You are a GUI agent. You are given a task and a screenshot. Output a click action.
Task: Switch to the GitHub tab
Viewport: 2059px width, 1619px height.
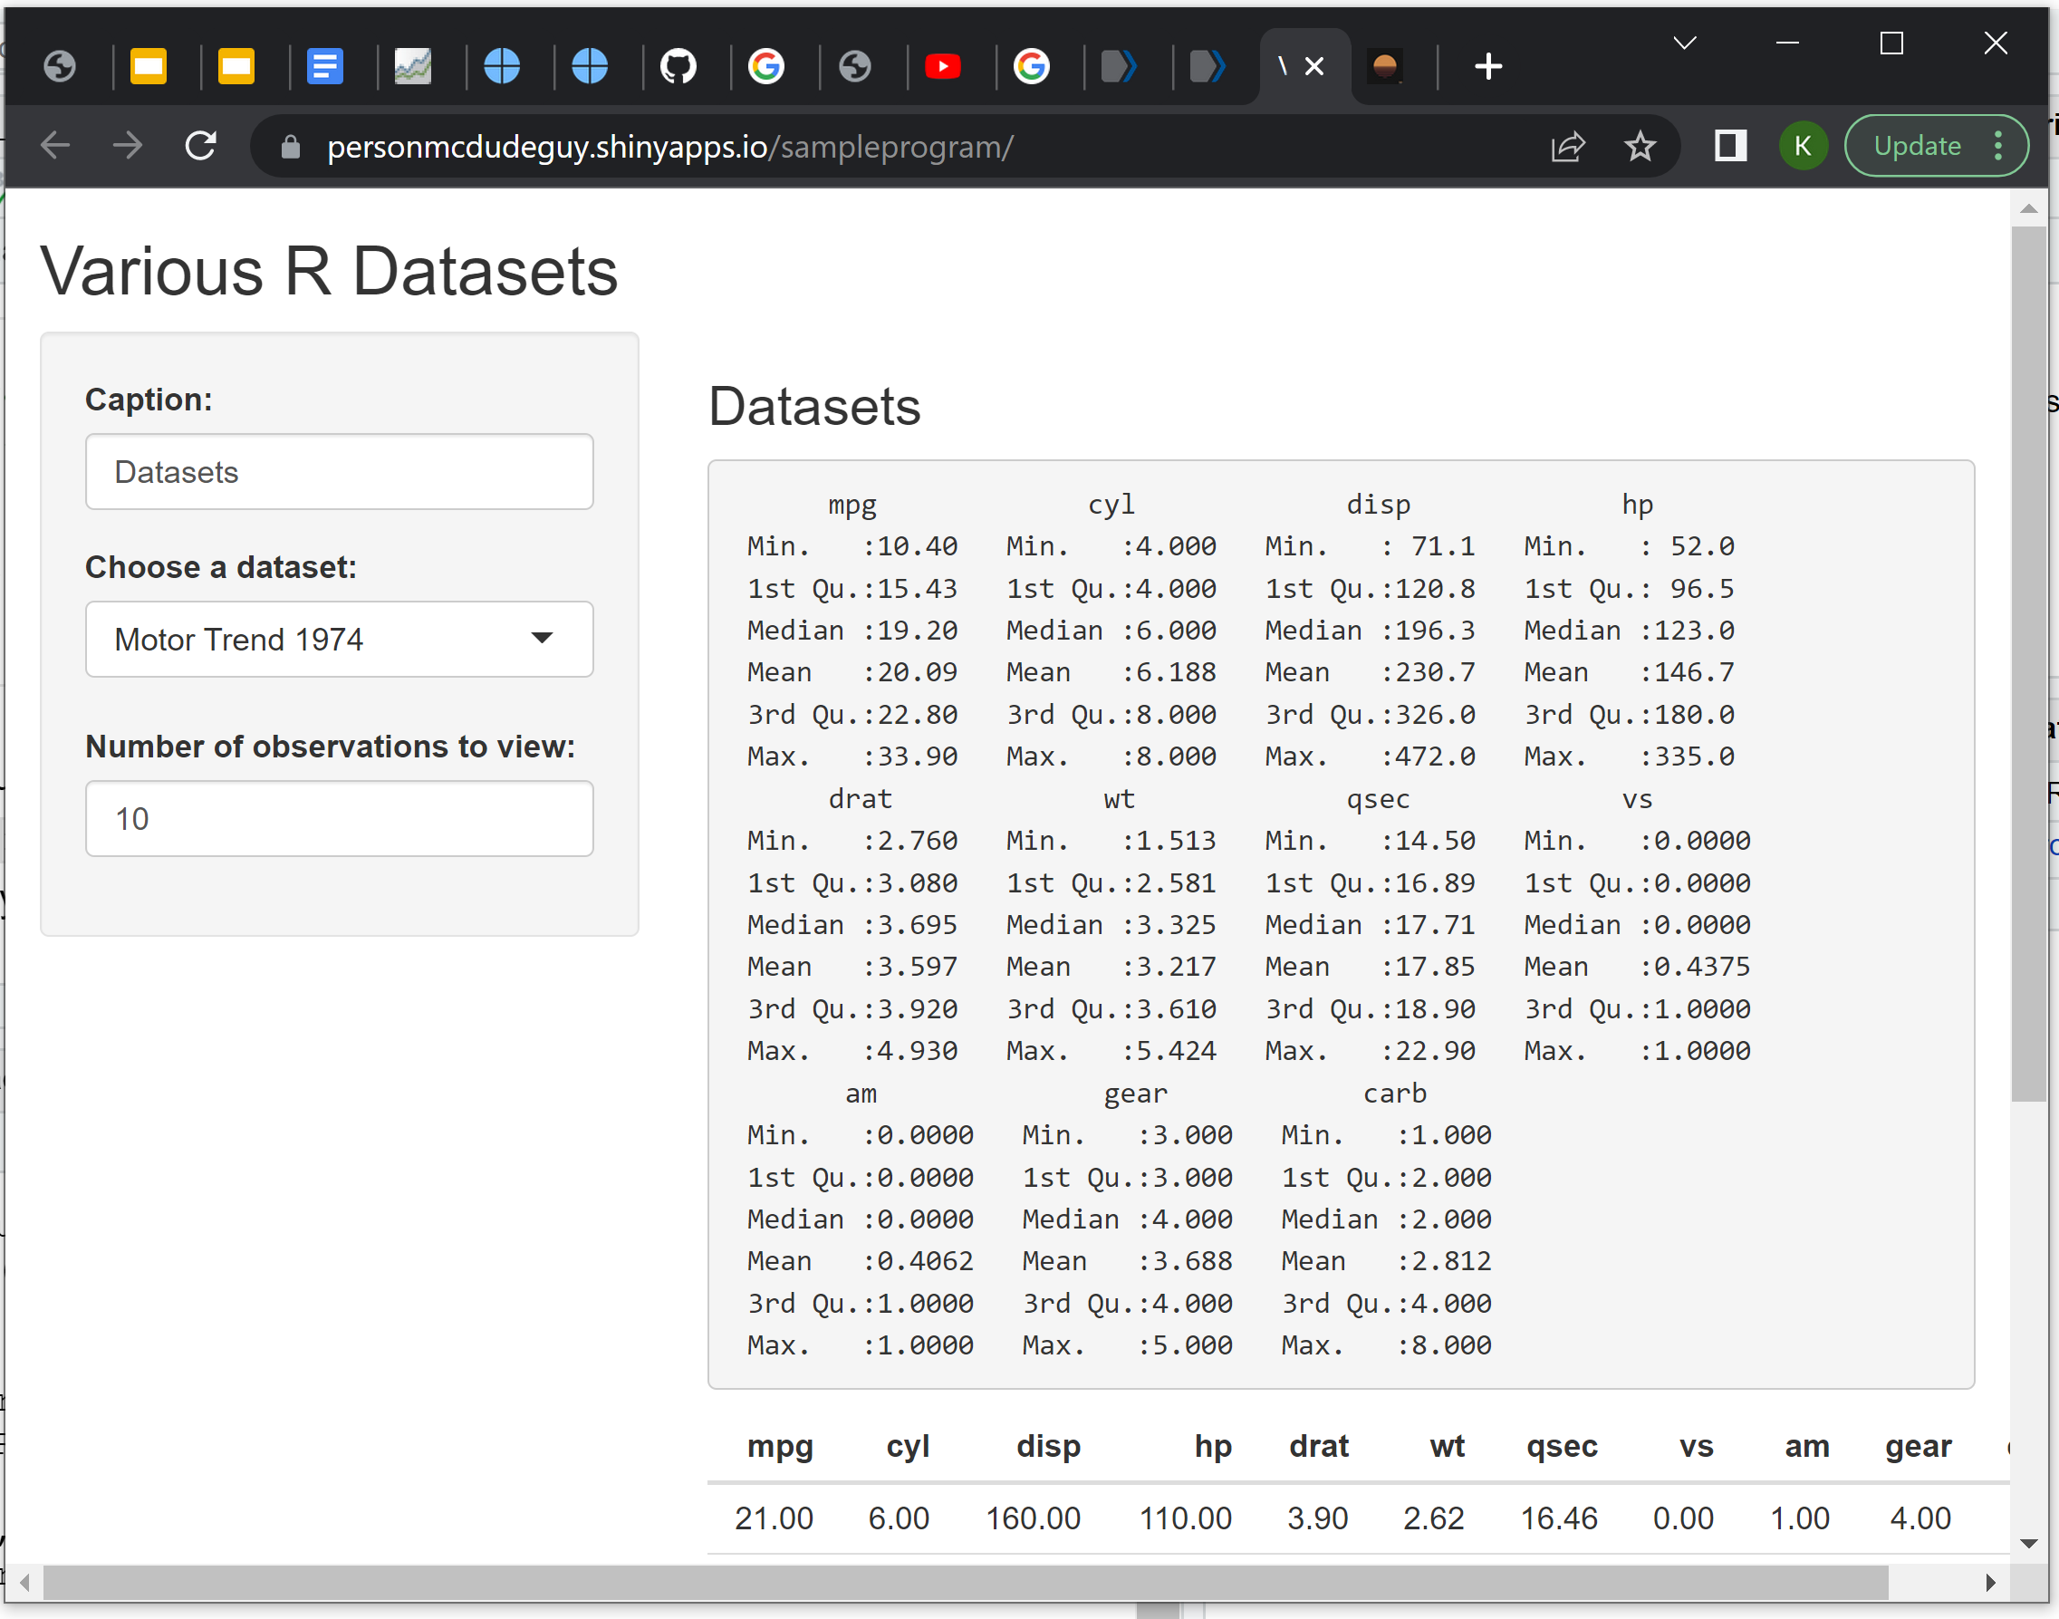[x=678, y=66]
